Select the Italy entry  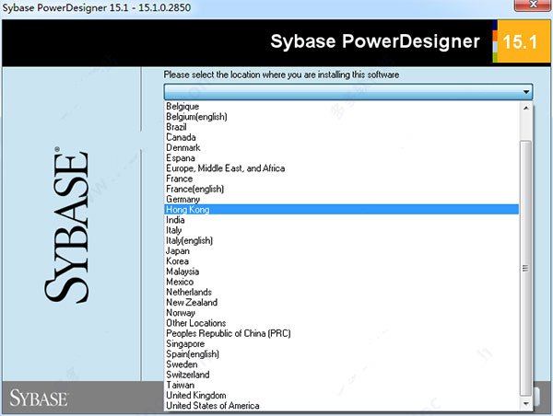[x=341, y=230]
